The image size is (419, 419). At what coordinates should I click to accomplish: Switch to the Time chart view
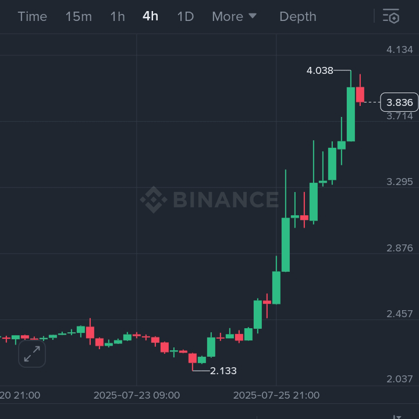pos(32,16)
